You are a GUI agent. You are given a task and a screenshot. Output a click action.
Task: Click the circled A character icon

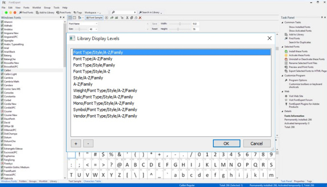(x=106, y=18)
